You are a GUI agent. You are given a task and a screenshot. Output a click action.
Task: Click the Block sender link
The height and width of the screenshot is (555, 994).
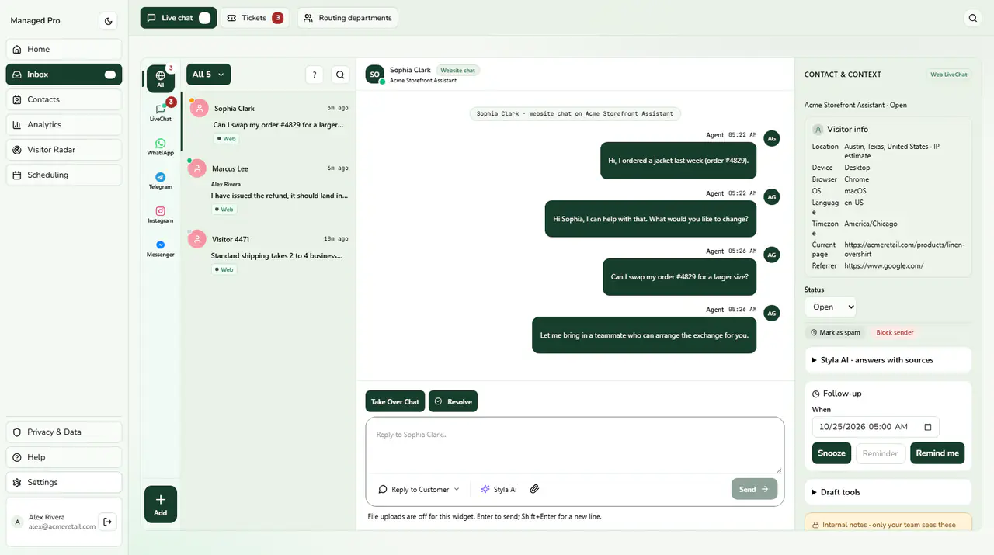click(895, 332)
